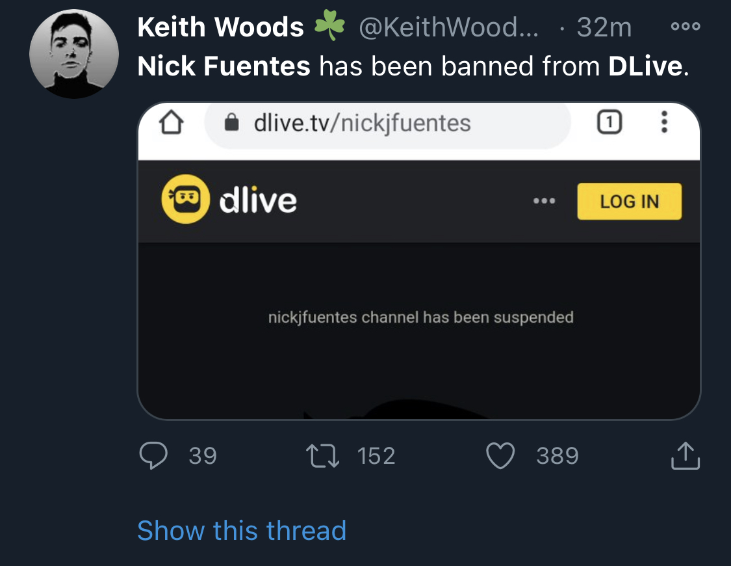The image size is (731, 566).
Task: Click the retweet arrows icon
Action: click(x=322, y=456)
